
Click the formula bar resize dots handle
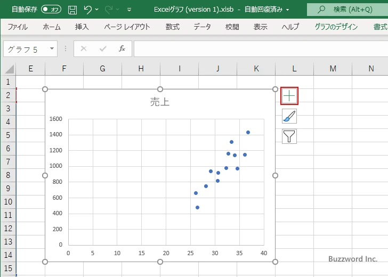pyautogui.click(x=66, y=48)
